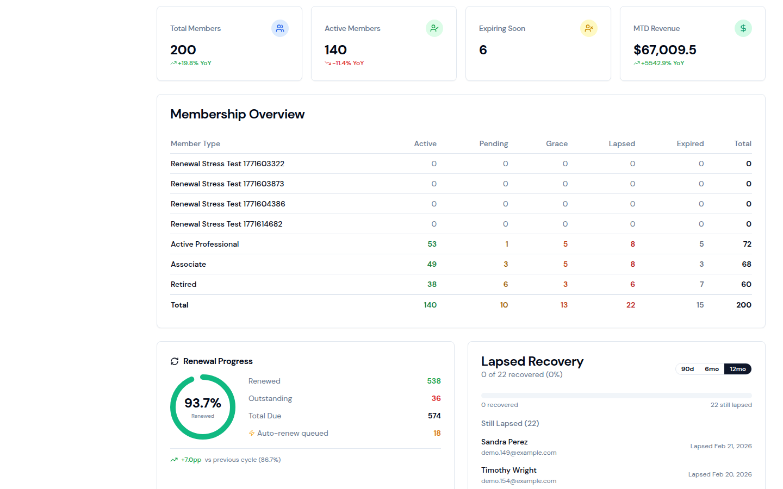Click the Renewed count 538
The height and width of the screenshot is (489, 783).
coord(434,381)
